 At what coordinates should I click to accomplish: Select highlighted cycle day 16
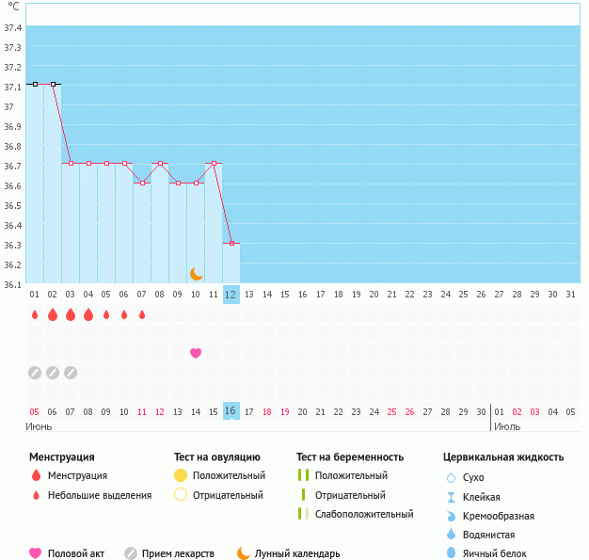click(x=231, y=411)
